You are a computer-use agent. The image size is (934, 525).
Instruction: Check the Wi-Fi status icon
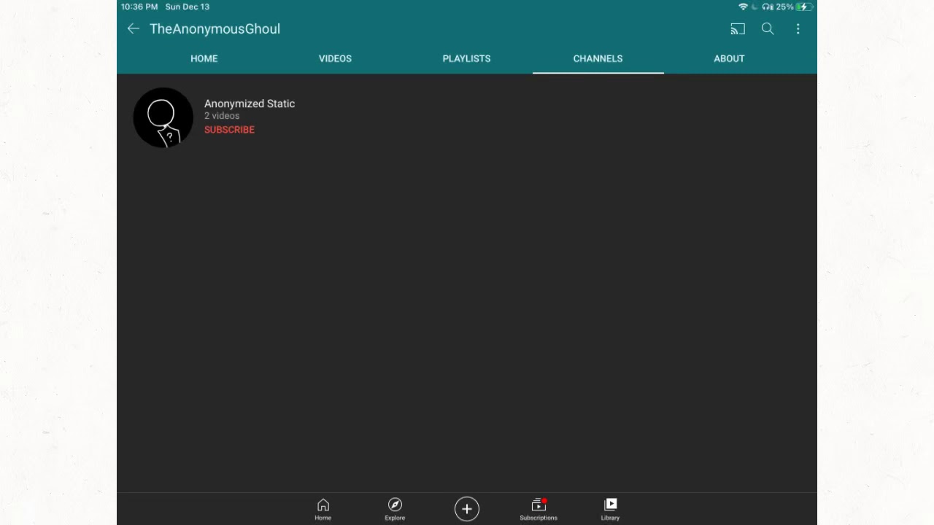pyautogui.click(x=744, y=7)
